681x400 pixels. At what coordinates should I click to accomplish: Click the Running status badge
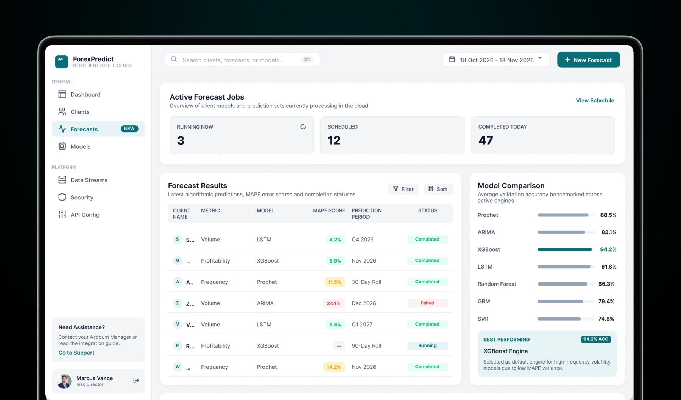pos(427,346)
